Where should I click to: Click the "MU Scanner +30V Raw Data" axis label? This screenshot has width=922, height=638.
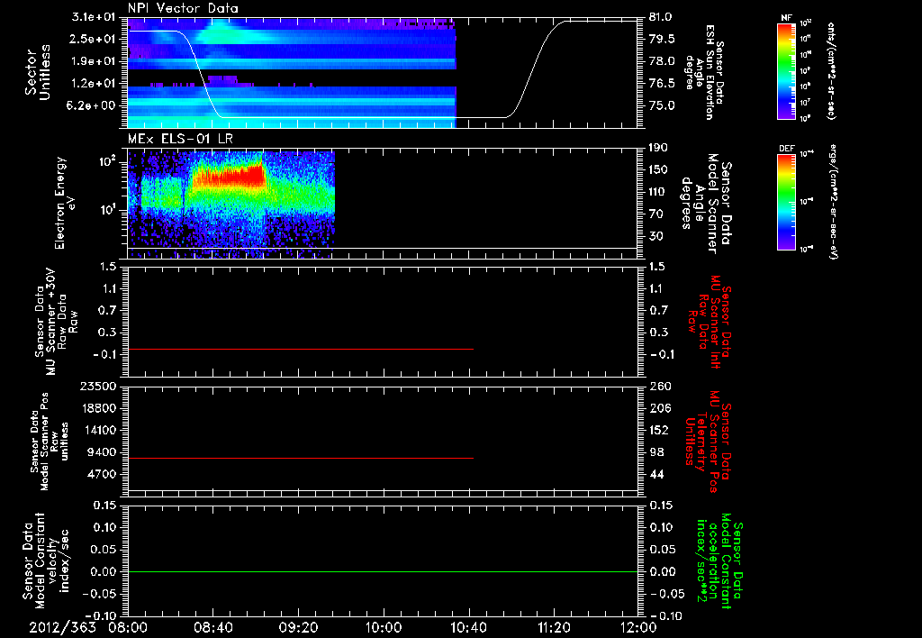coord(56,322)
